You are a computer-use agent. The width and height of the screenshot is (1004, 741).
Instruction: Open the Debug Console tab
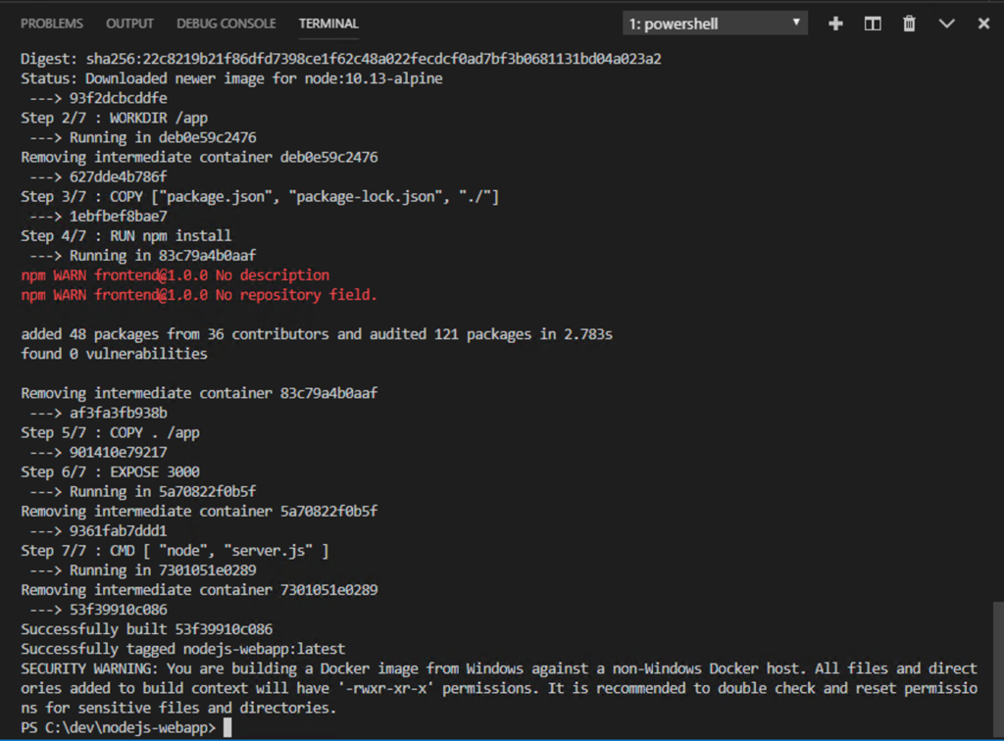tap(226, 24)
